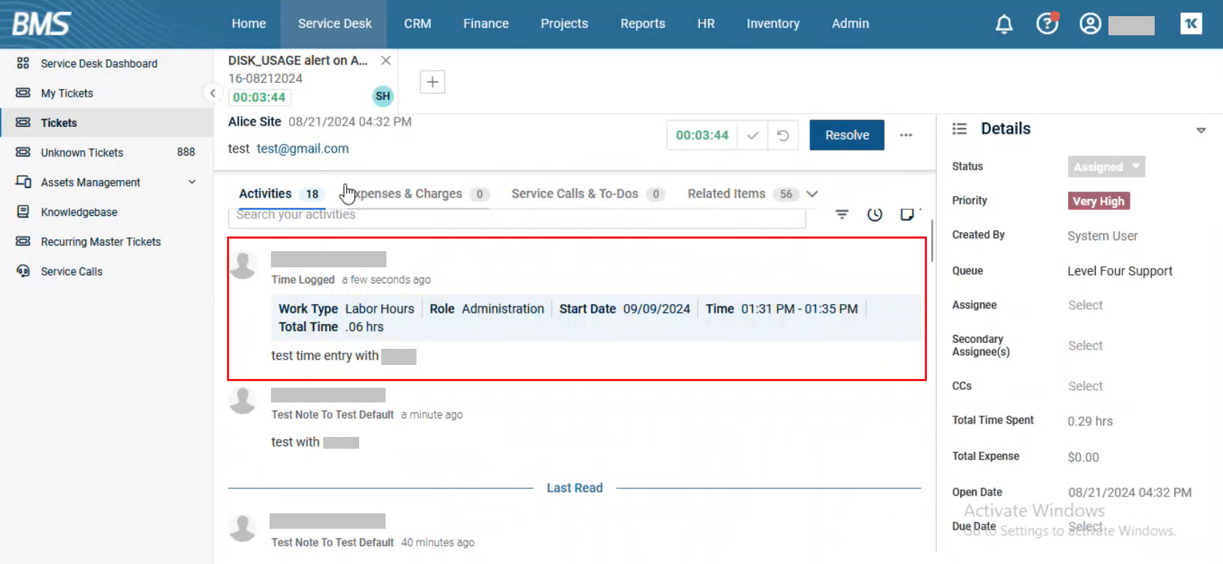Open the Status Assigned dropdown

click(x=1105, y=167)
